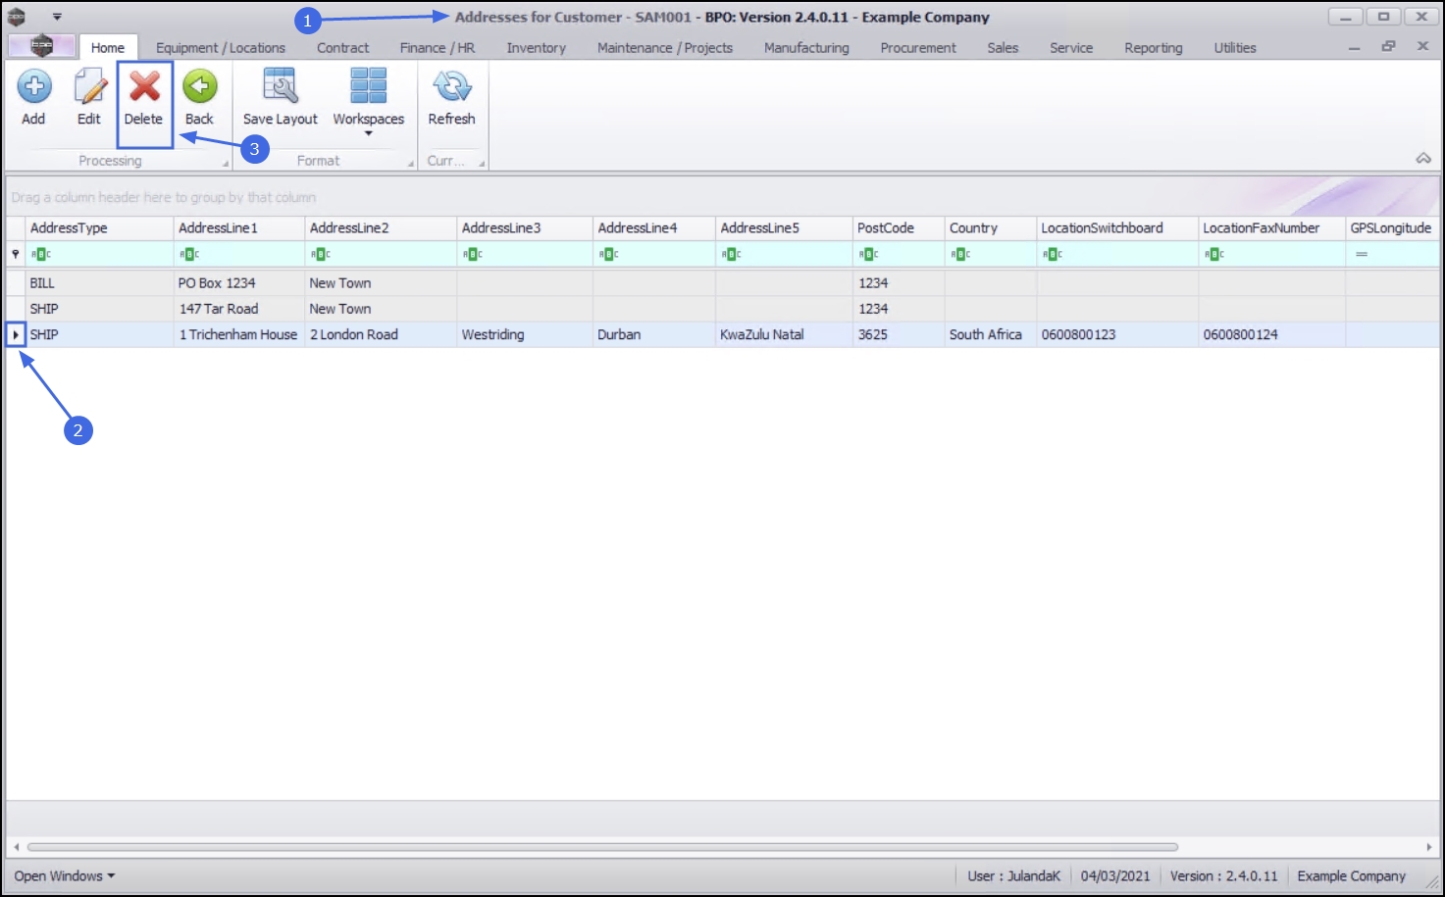The height and width of the screenshot is (897, 1445).
Task: Collapse the ribbon with the up chevron
Action: pos(1423,159)
